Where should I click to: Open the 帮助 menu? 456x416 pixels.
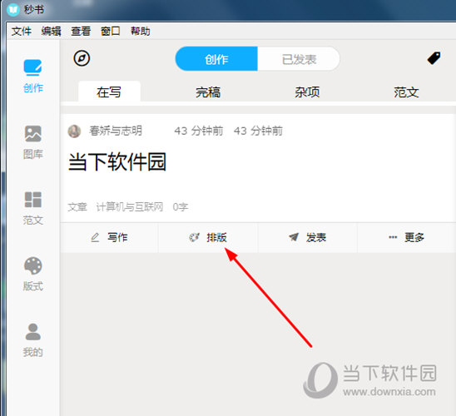tap(141, 31)
